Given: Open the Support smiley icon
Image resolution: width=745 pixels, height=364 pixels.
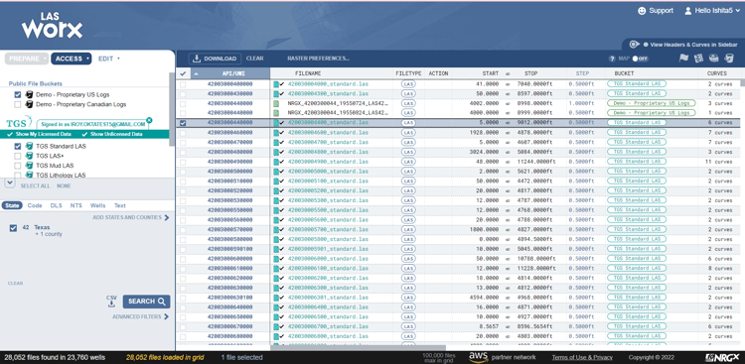Looking at the screenshot, I should [x=642, y=11].
